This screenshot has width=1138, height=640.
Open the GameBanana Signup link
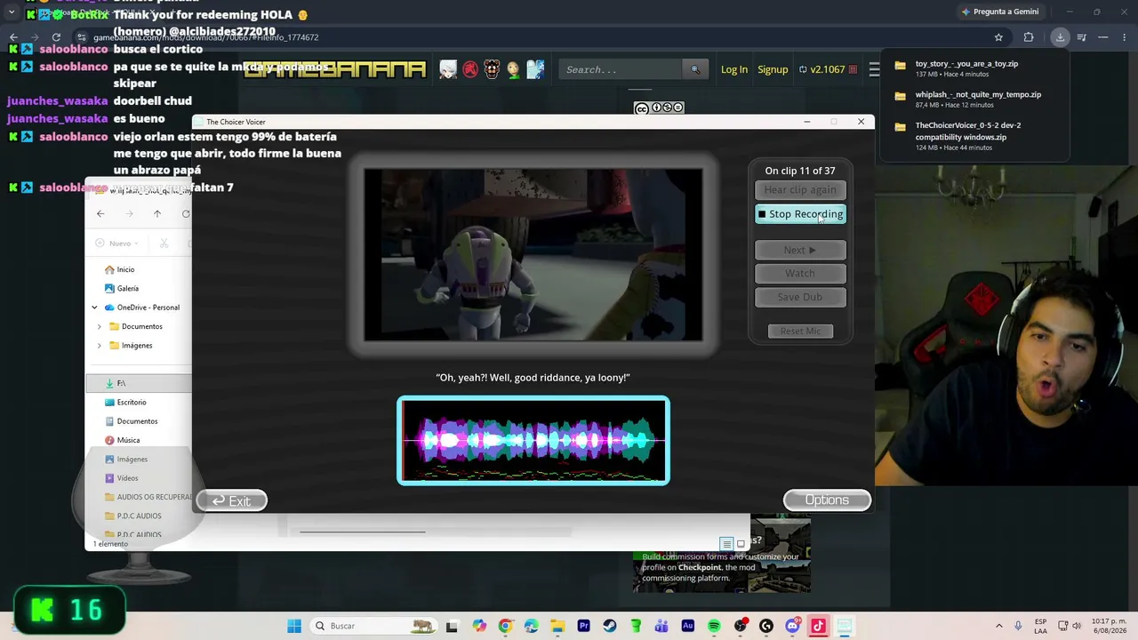(773, 69)
